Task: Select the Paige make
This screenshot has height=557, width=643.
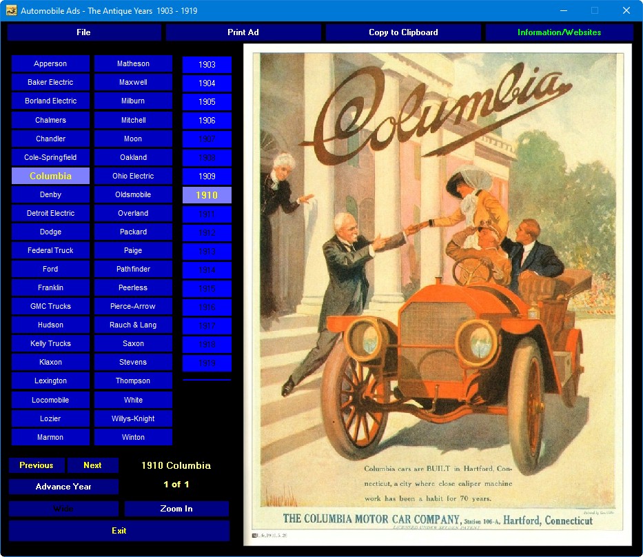Action: point(133,250)
